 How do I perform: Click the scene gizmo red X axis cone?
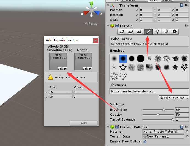(86, 13)
